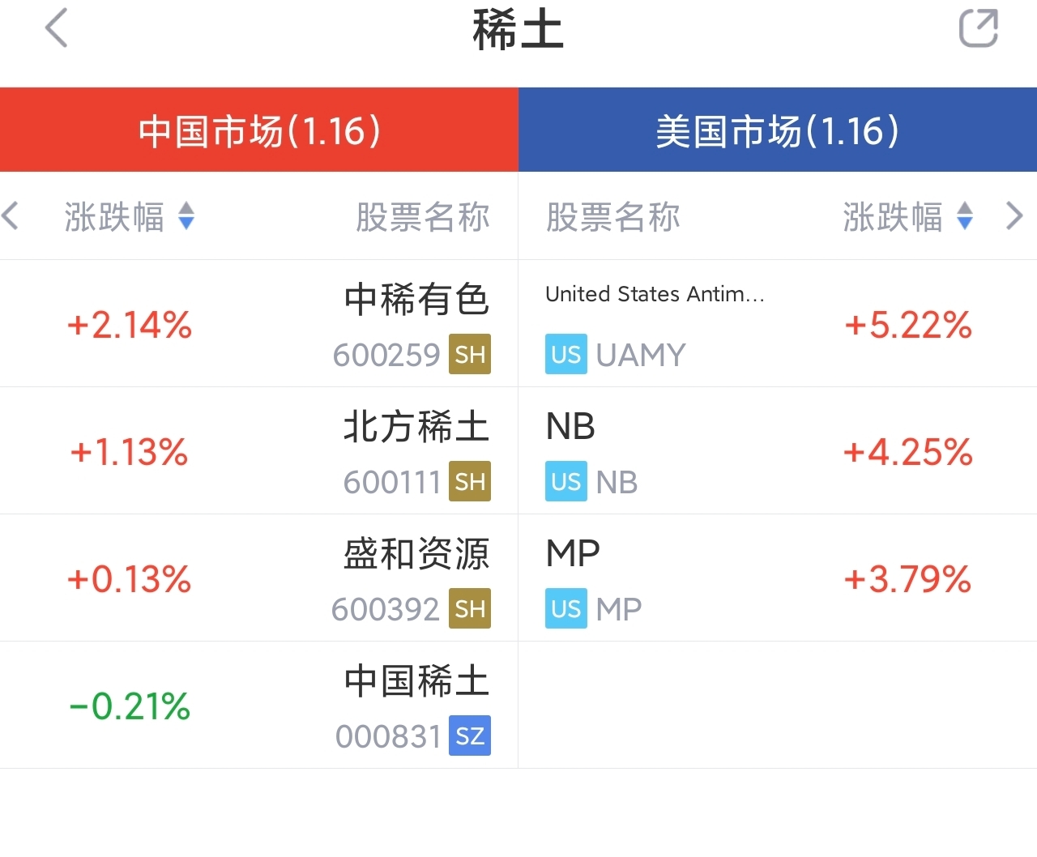
Task: Sort China market by 涨跌幅 arrows
Action: pos(186,216)
